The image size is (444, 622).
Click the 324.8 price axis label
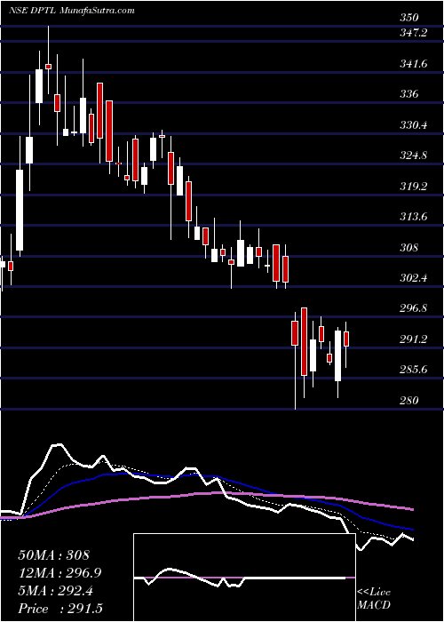413,155
